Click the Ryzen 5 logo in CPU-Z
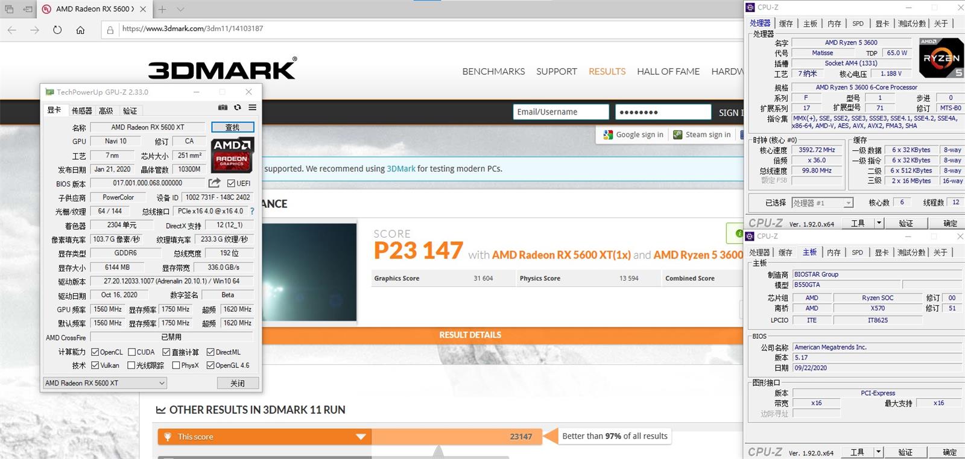 (x=941, y=57)
